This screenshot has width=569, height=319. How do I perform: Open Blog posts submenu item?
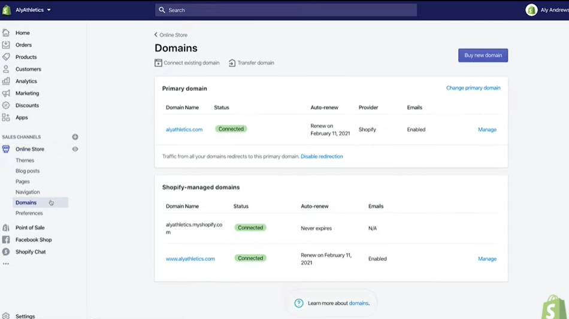28,171
